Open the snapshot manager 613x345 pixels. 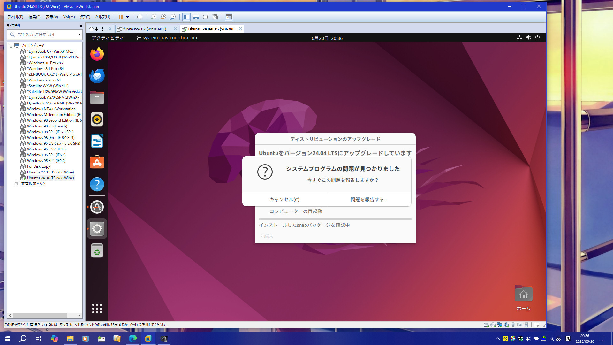[x=173, y=17]
